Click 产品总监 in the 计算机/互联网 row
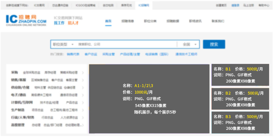This screenshot has width=274, height=137. [72, 103]
